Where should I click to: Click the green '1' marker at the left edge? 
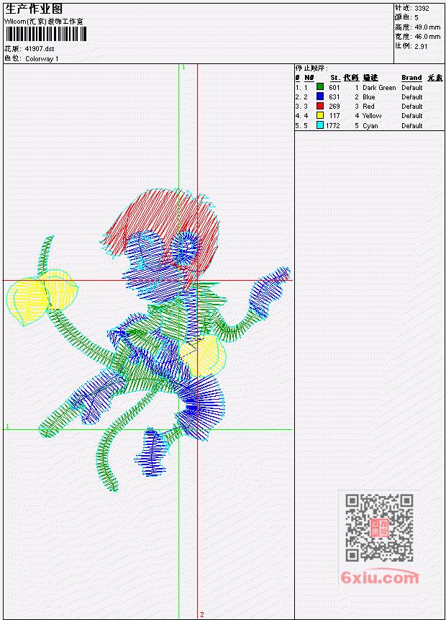pos(7,426)
